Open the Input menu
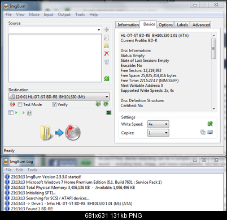Screen dimensions: 227x220 49,15
